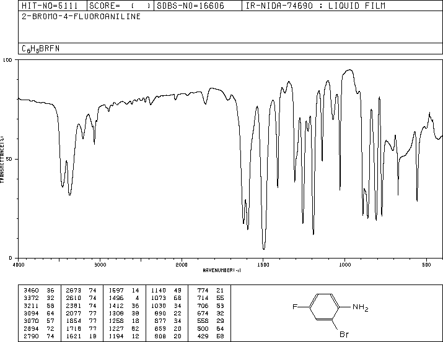Click the IR-NIDA-74690 : LIQUID FILM label
443x342 pixels.
pos(315,6)
